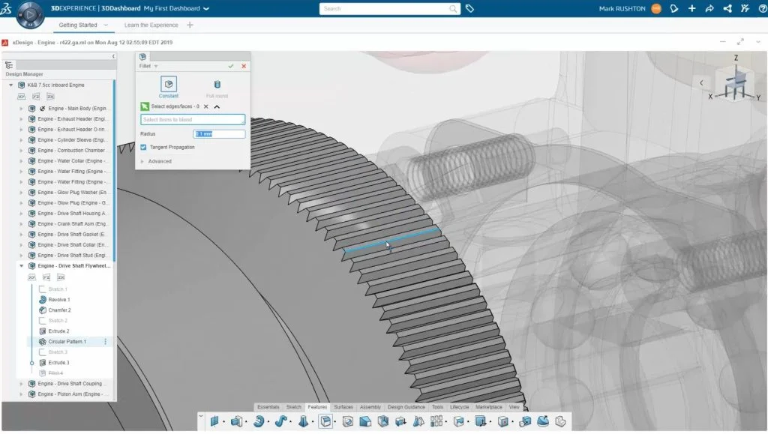Open the Circular Pattern tool in the toolbar

coord(437,421)
